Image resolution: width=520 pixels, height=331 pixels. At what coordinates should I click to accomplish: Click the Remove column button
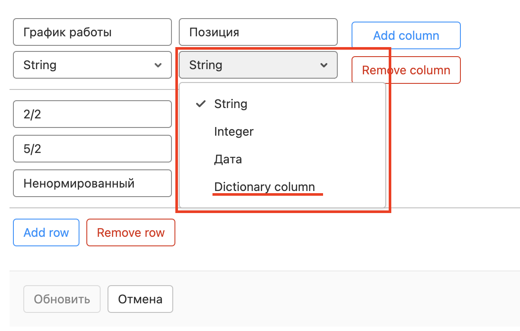[x=406, y=70]
